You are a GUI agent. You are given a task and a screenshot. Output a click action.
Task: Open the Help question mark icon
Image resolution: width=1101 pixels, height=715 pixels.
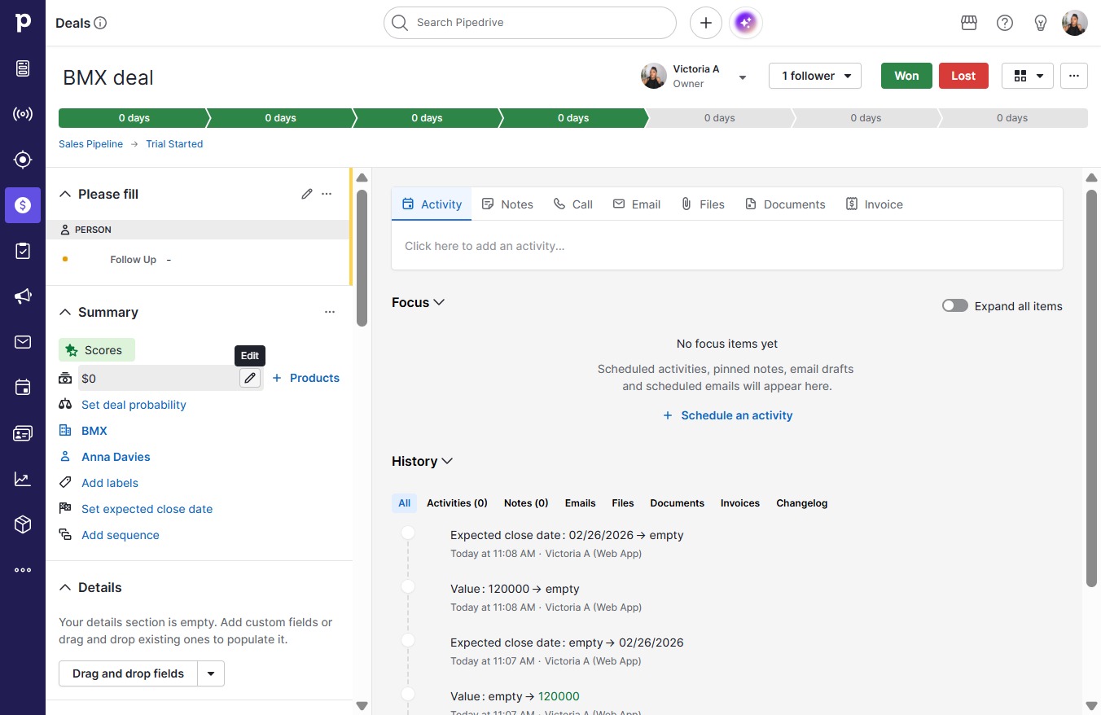pos(1005,23)
